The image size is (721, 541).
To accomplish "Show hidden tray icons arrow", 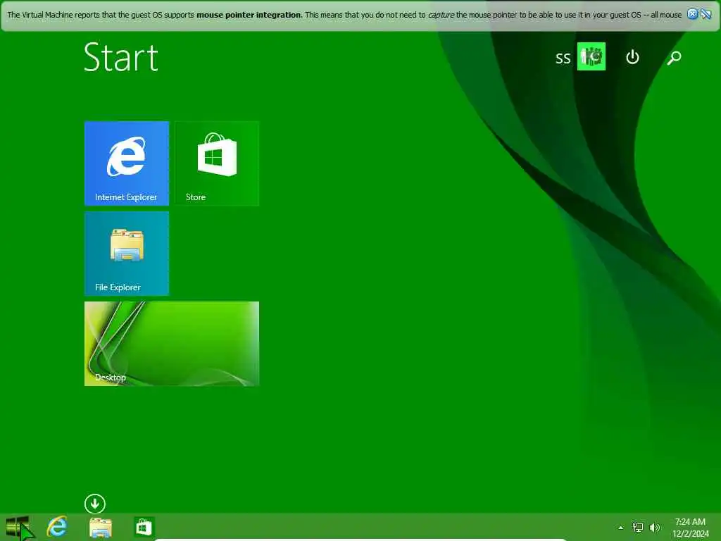I will pyautogui.click(x=621, y=528).
